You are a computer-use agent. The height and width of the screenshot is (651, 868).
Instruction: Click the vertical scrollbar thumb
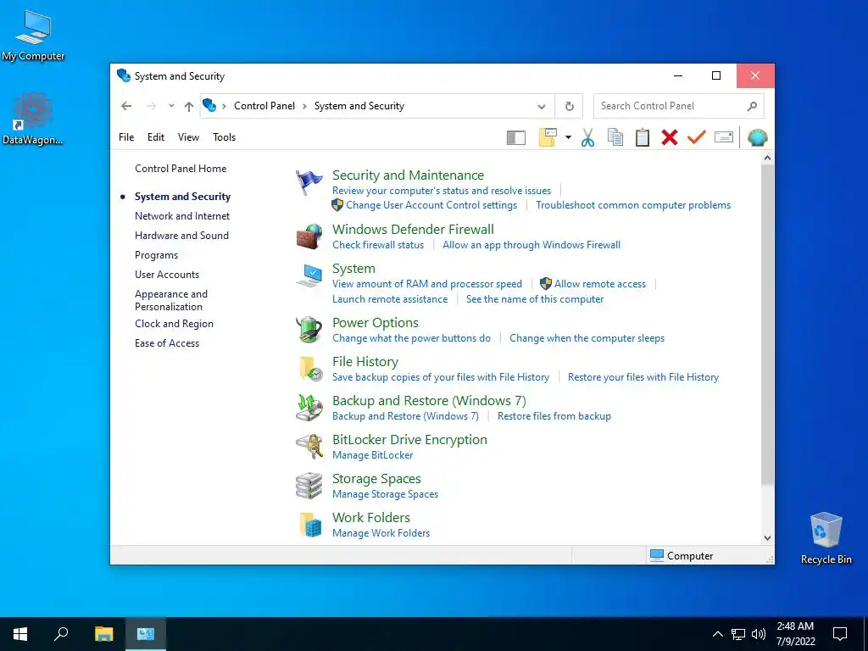coord(767,325)
